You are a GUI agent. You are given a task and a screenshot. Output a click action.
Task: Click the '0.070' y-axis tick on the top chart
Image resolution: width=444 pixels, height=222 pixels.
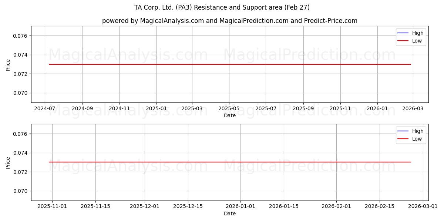pyautogui.click(x=21, y=93)
